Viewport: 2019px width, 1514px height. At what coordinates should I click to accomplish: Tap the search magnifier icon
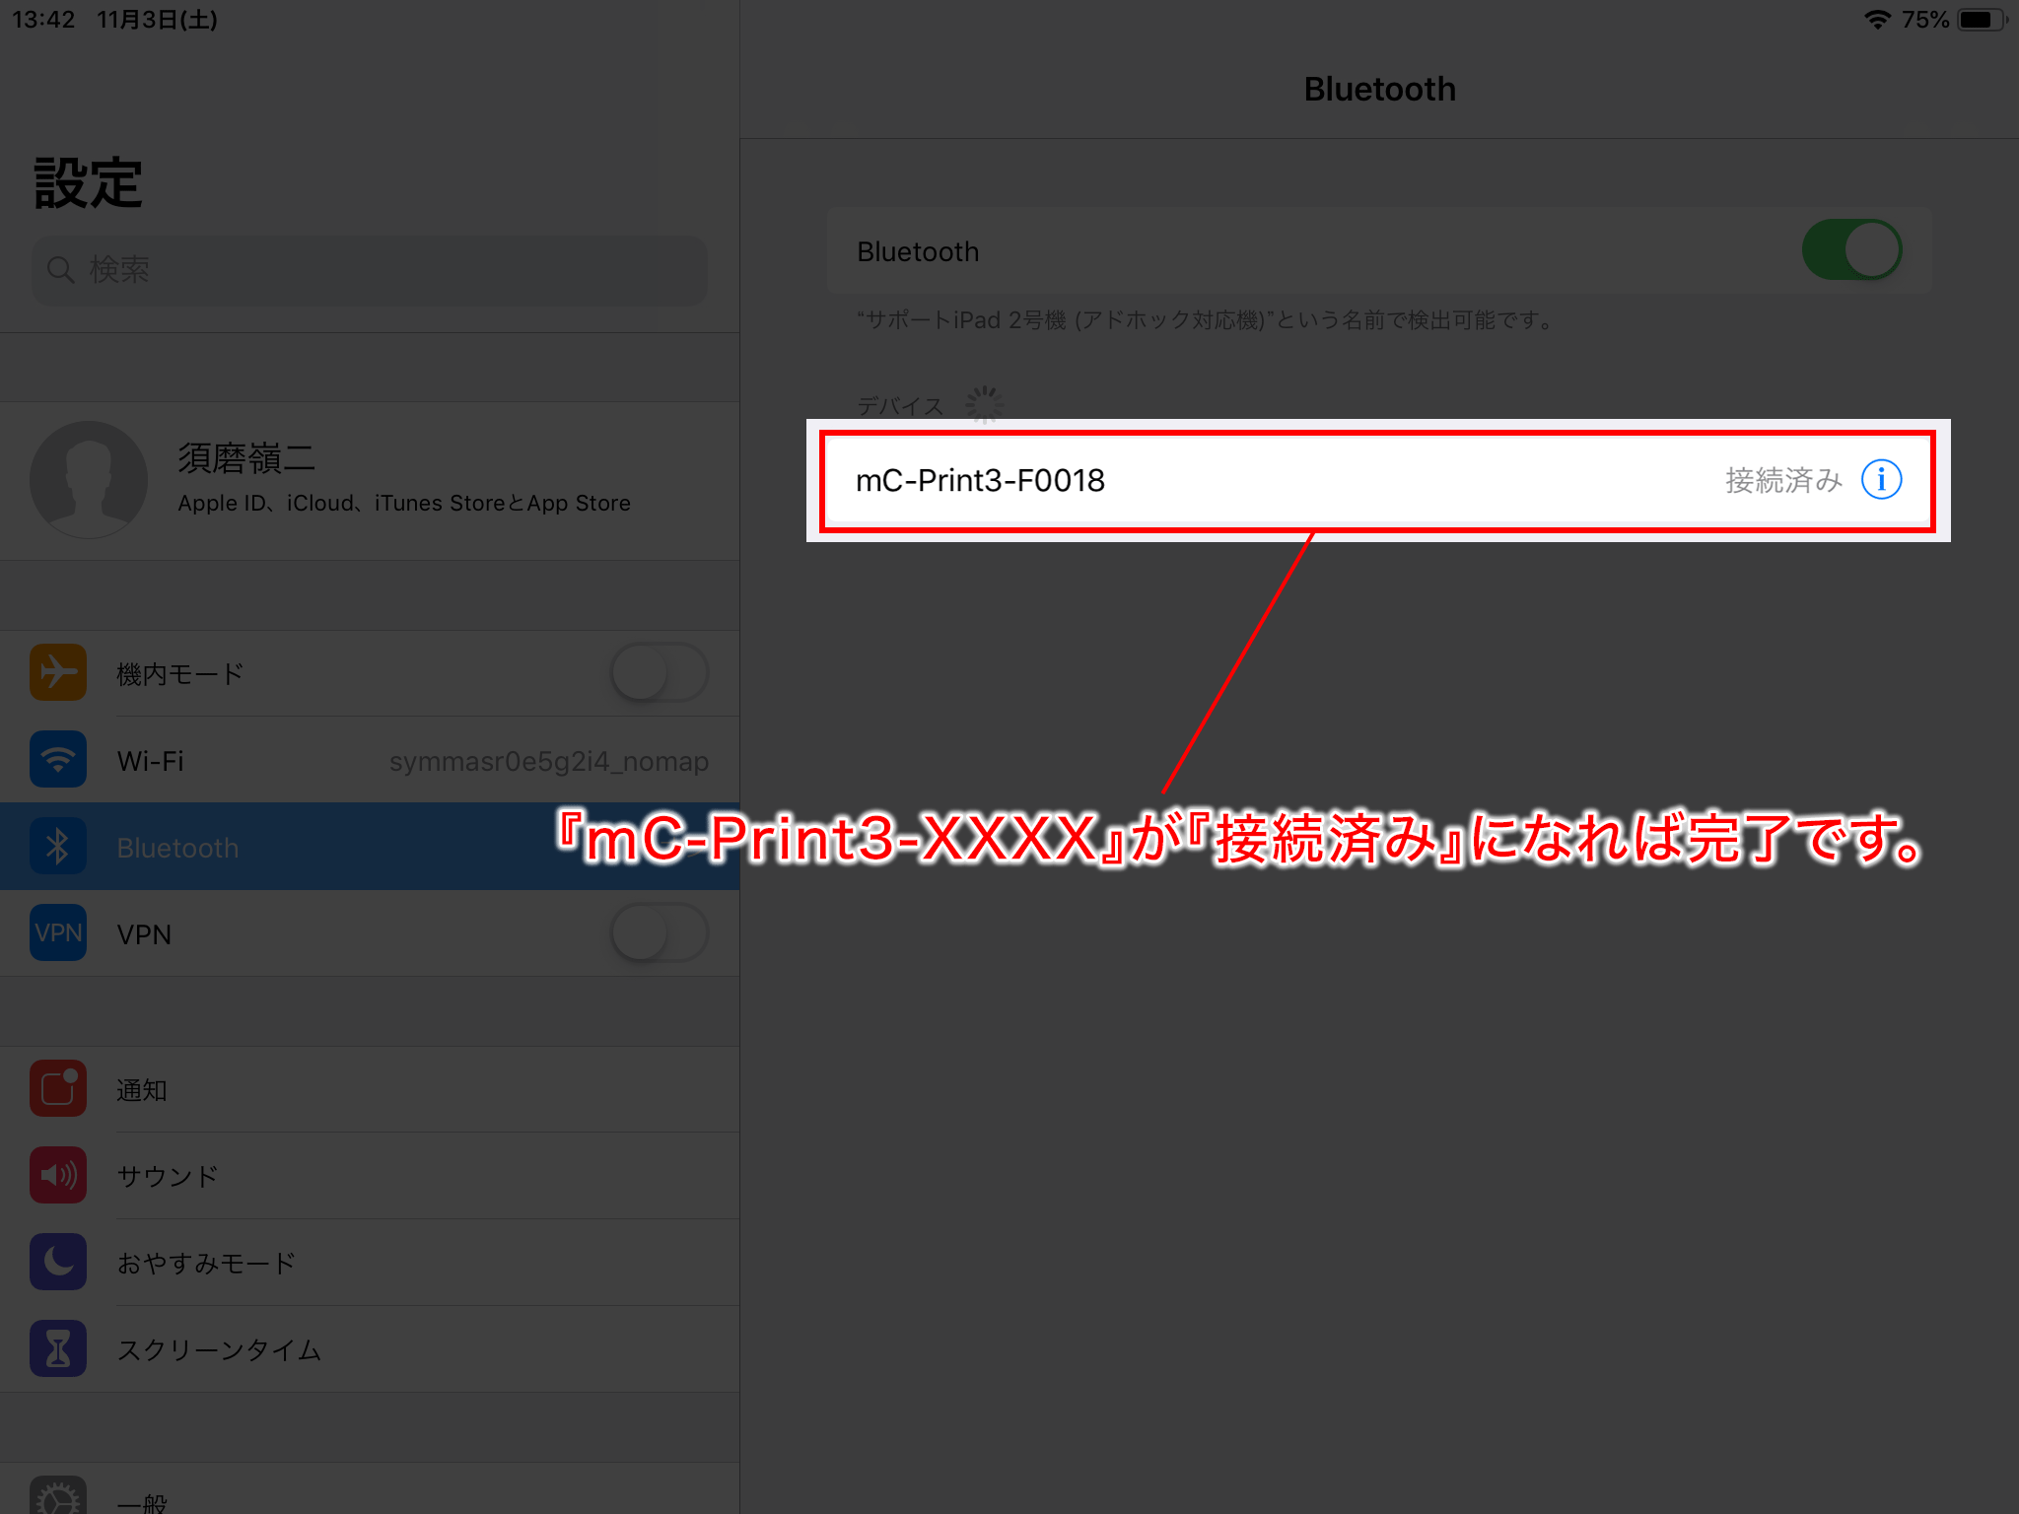[60, 269]
